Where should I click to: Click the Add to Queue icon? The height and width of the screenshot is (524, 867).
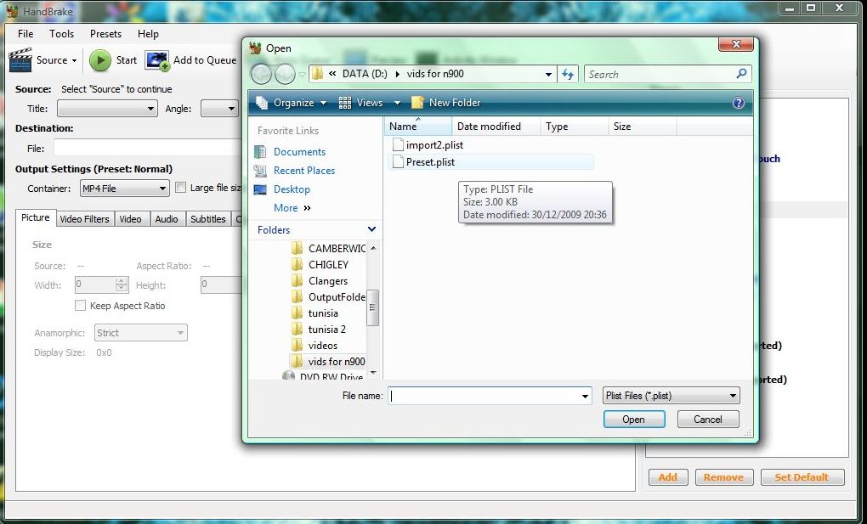click(156, 59)
